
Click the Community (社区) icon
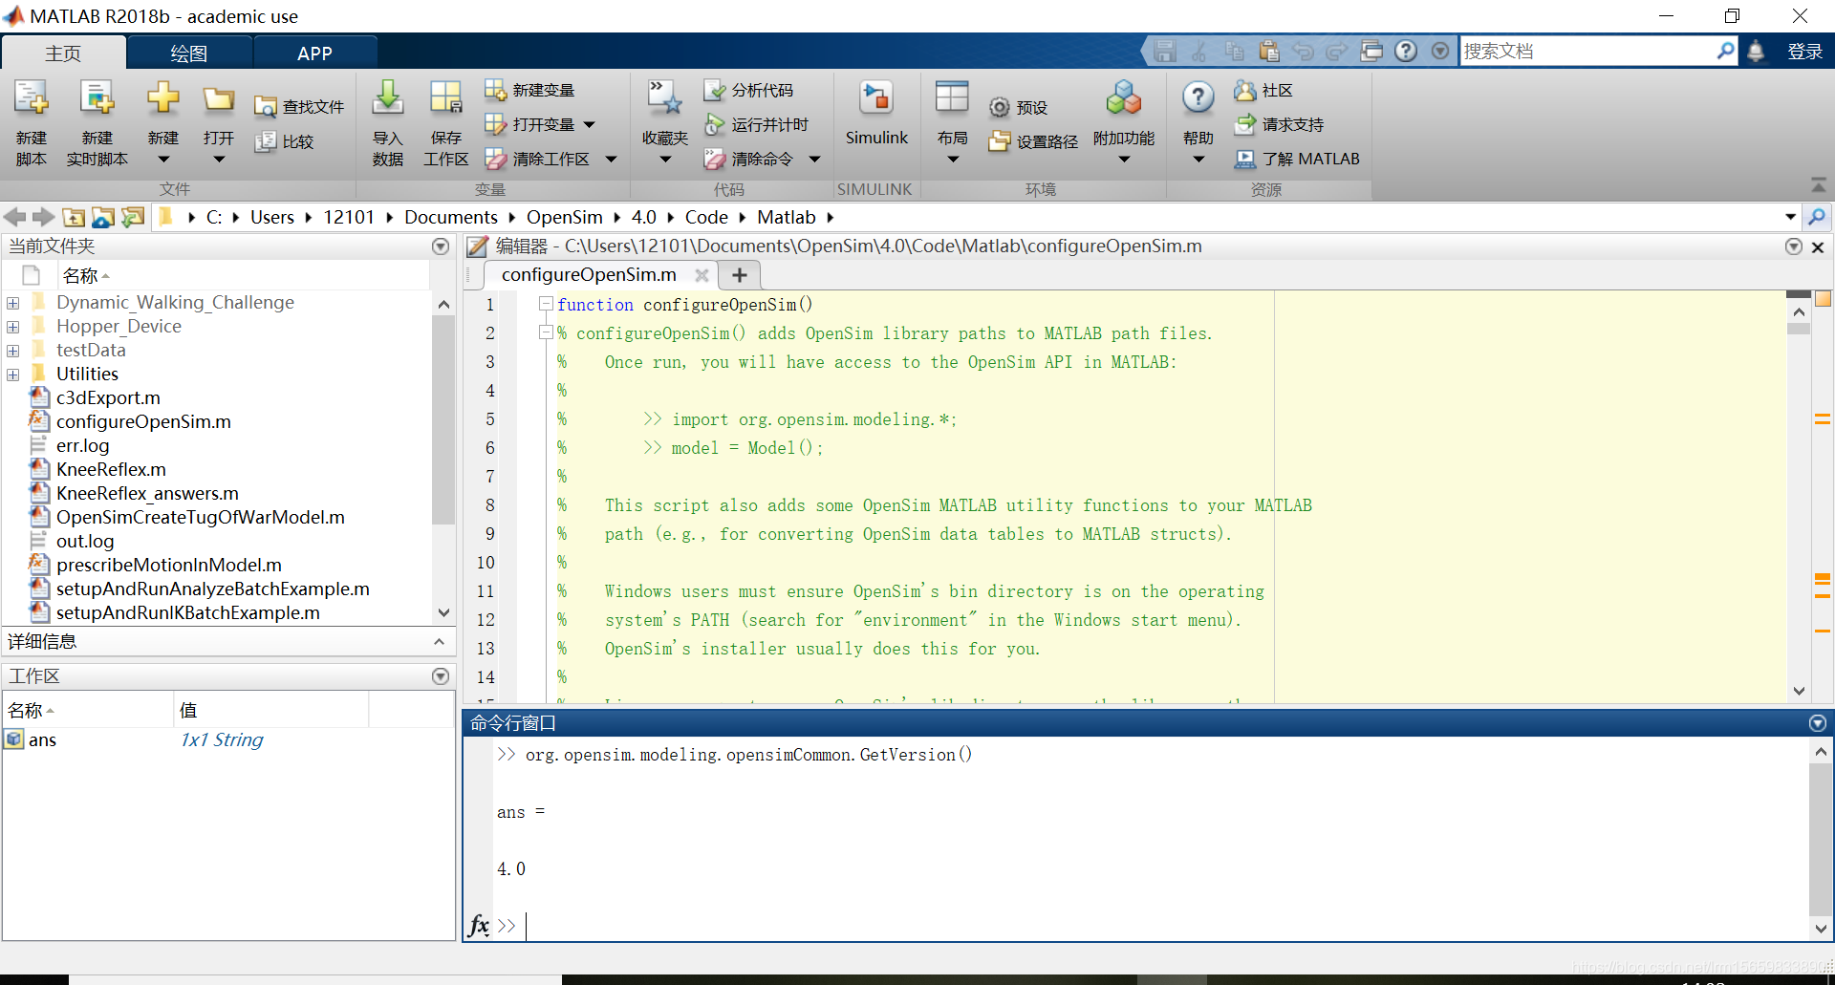[1244, 90]
